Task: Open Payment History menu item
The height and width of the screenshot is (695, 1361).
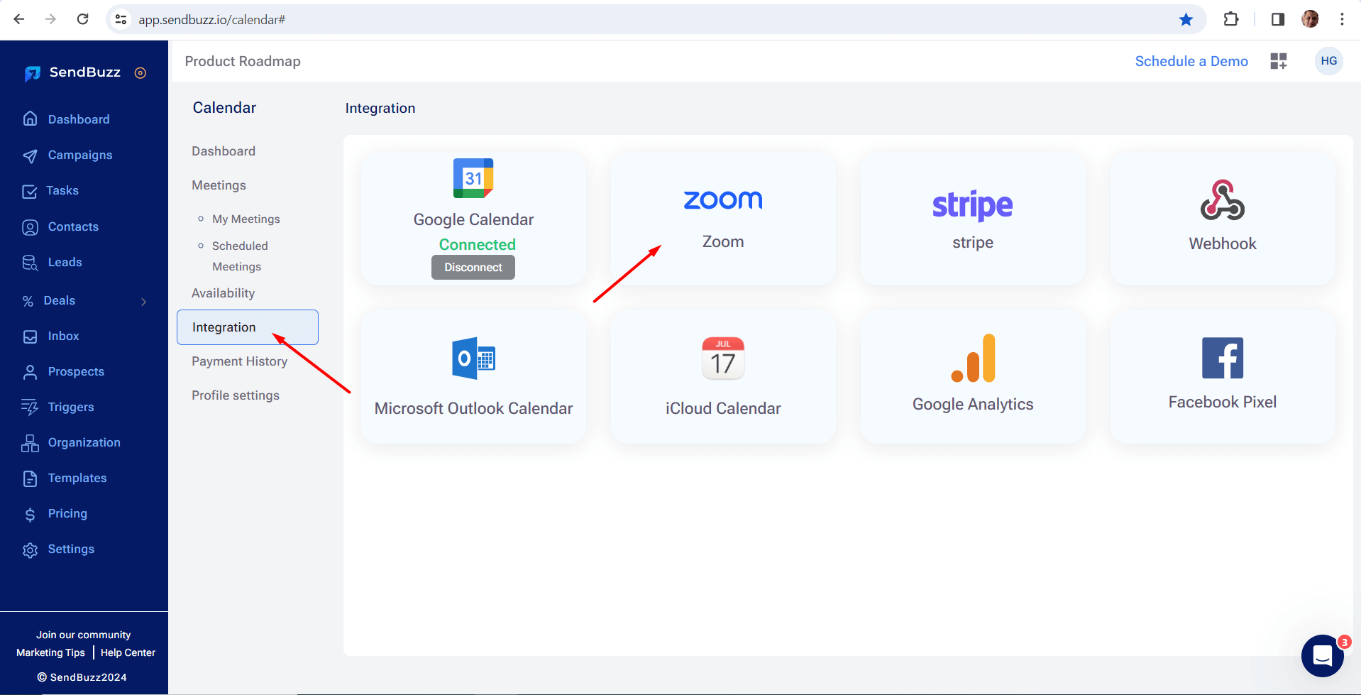Action: (239, 361)
